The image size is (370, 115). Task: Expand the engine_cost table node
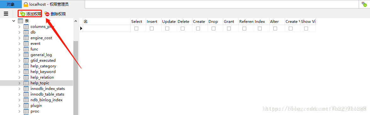[20, 38]
